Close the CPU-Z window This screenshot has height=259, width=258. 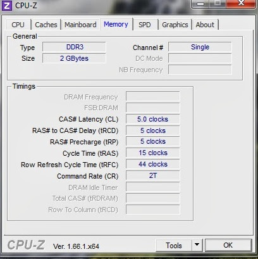pos(241,3)
